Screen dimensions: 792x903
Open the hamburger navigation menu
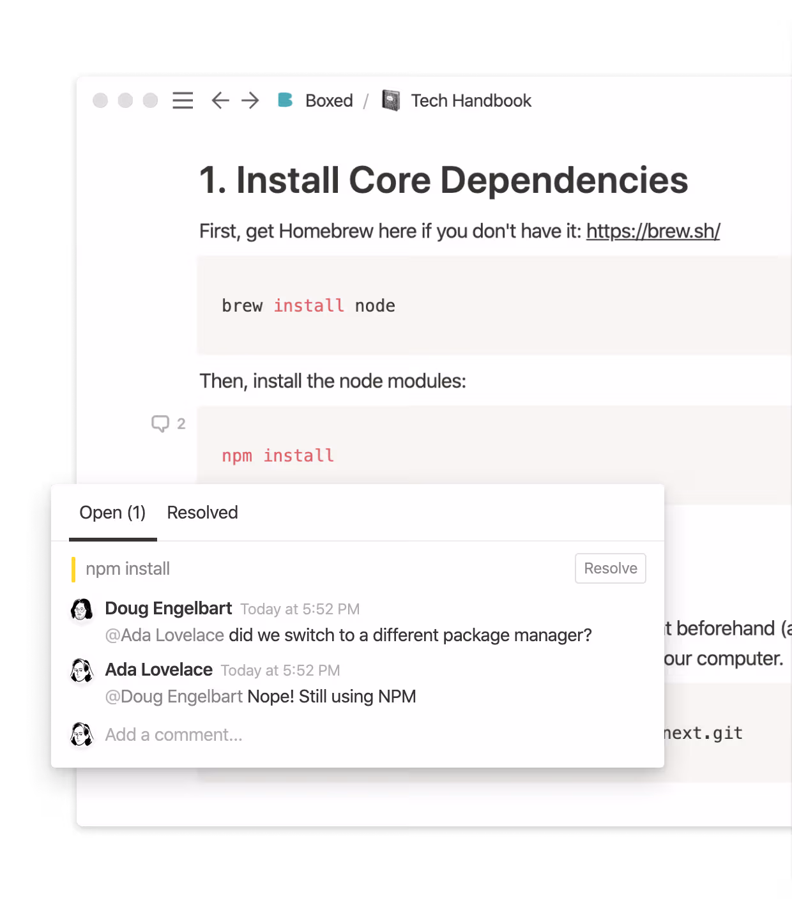(182, 100)
